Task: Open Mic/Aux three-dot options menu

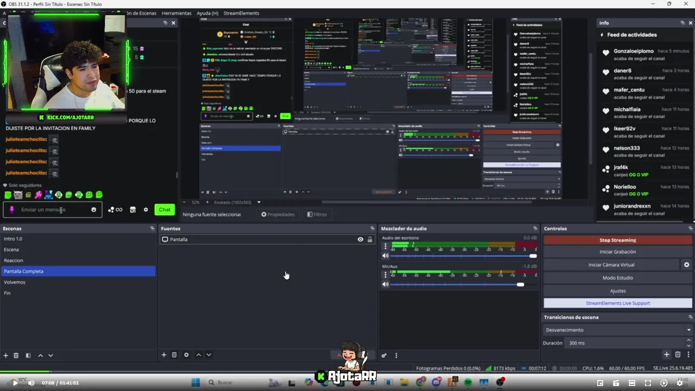Action: (x=386, y=275)
